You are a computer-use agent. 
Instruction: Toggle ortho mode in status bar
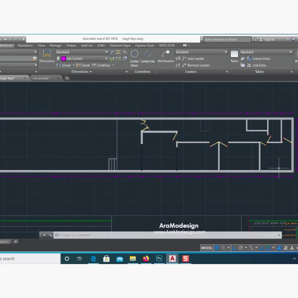point(234,248)
